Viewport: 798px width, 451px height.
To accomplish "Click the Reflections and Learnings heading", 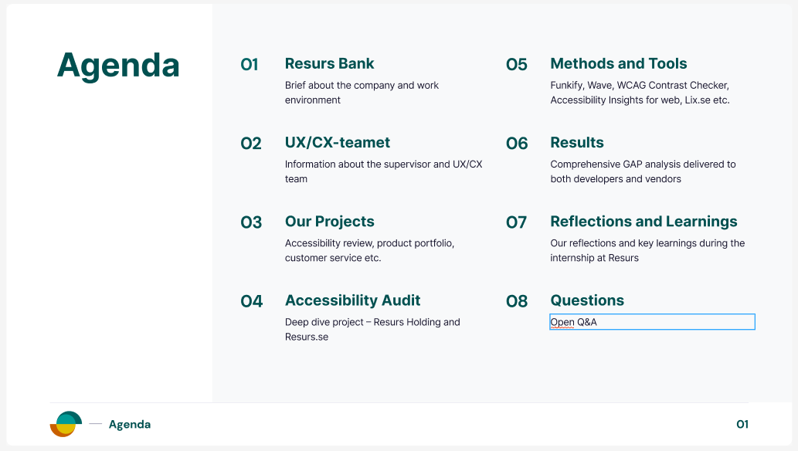I will coord(643,222).
